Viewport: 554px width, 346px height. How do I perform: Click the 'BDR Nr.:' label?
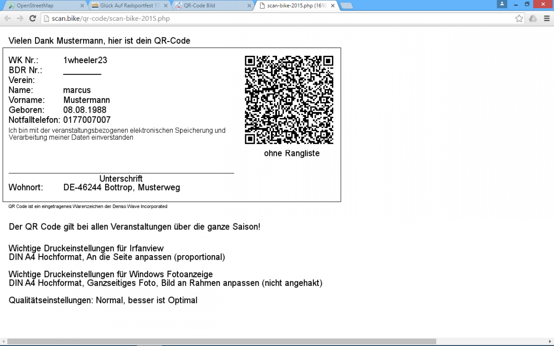point(25,70)
